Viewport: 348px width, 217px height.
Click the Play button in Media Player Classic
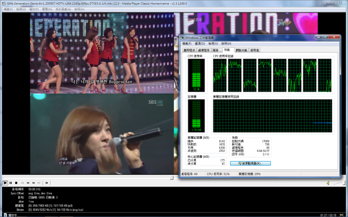tap(5, 183)
